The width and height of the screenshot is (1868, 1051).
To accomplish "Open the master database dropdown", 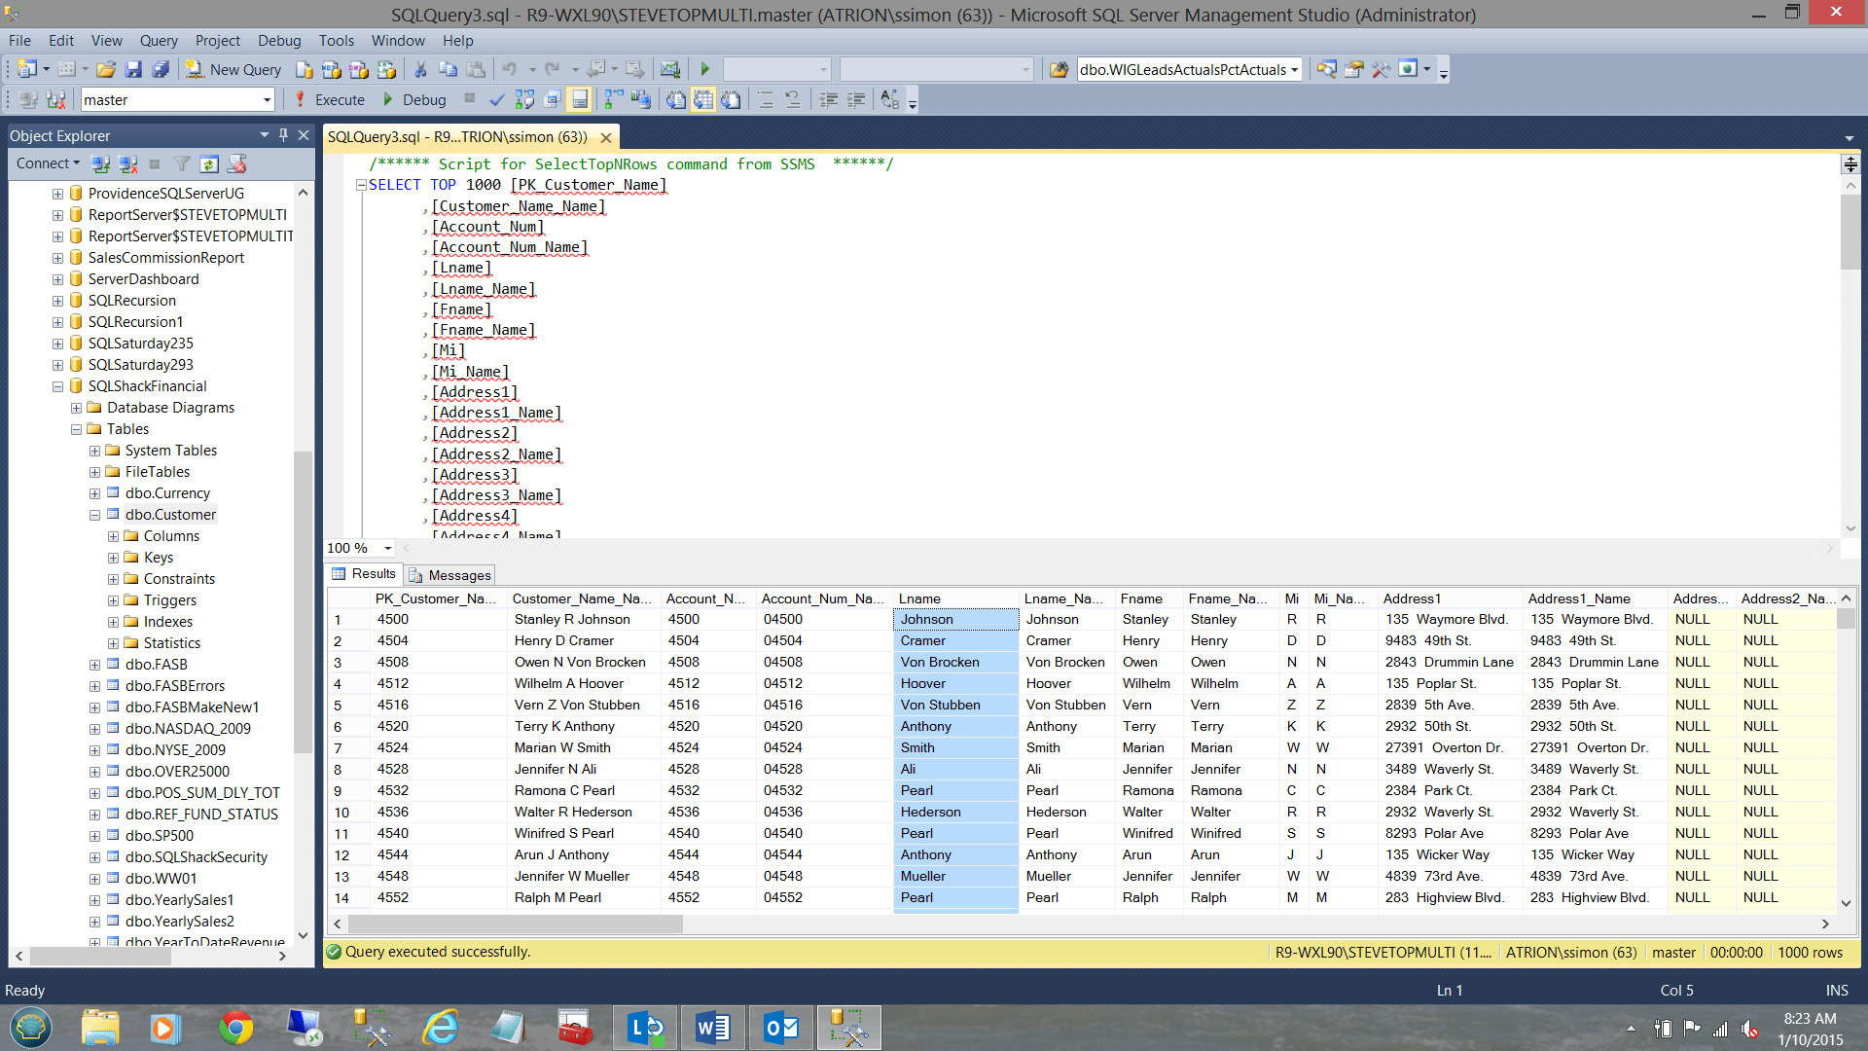I will click(x=267, y=100).
